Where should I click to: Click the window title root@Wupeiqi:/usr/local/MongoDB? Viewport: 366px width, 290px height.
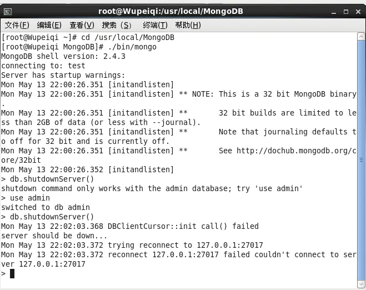[171, 11]
